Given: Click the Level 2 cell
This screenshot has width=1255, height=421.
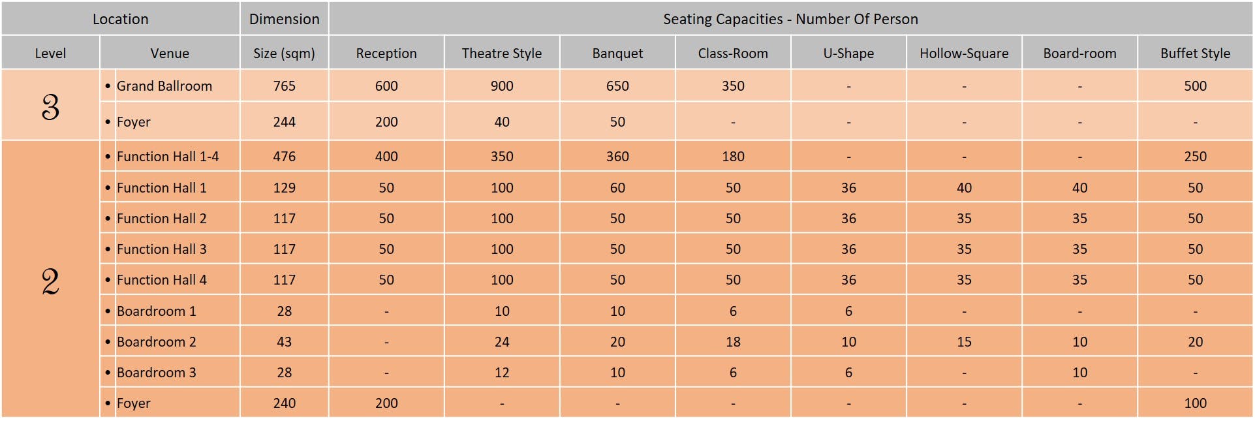Looking at the screenshot, I should (x=50, y=279).
